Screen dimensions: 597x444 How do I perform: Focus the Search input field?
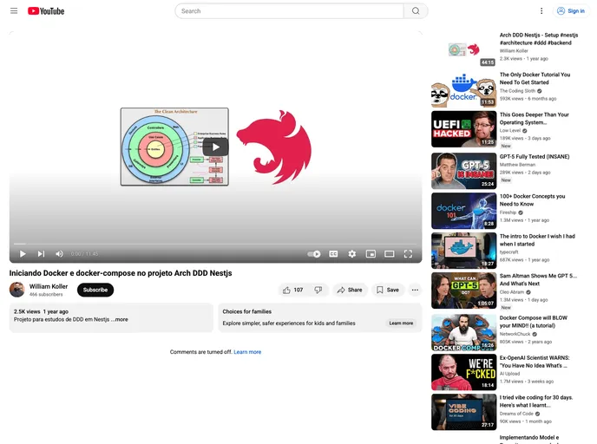[289, 11]
